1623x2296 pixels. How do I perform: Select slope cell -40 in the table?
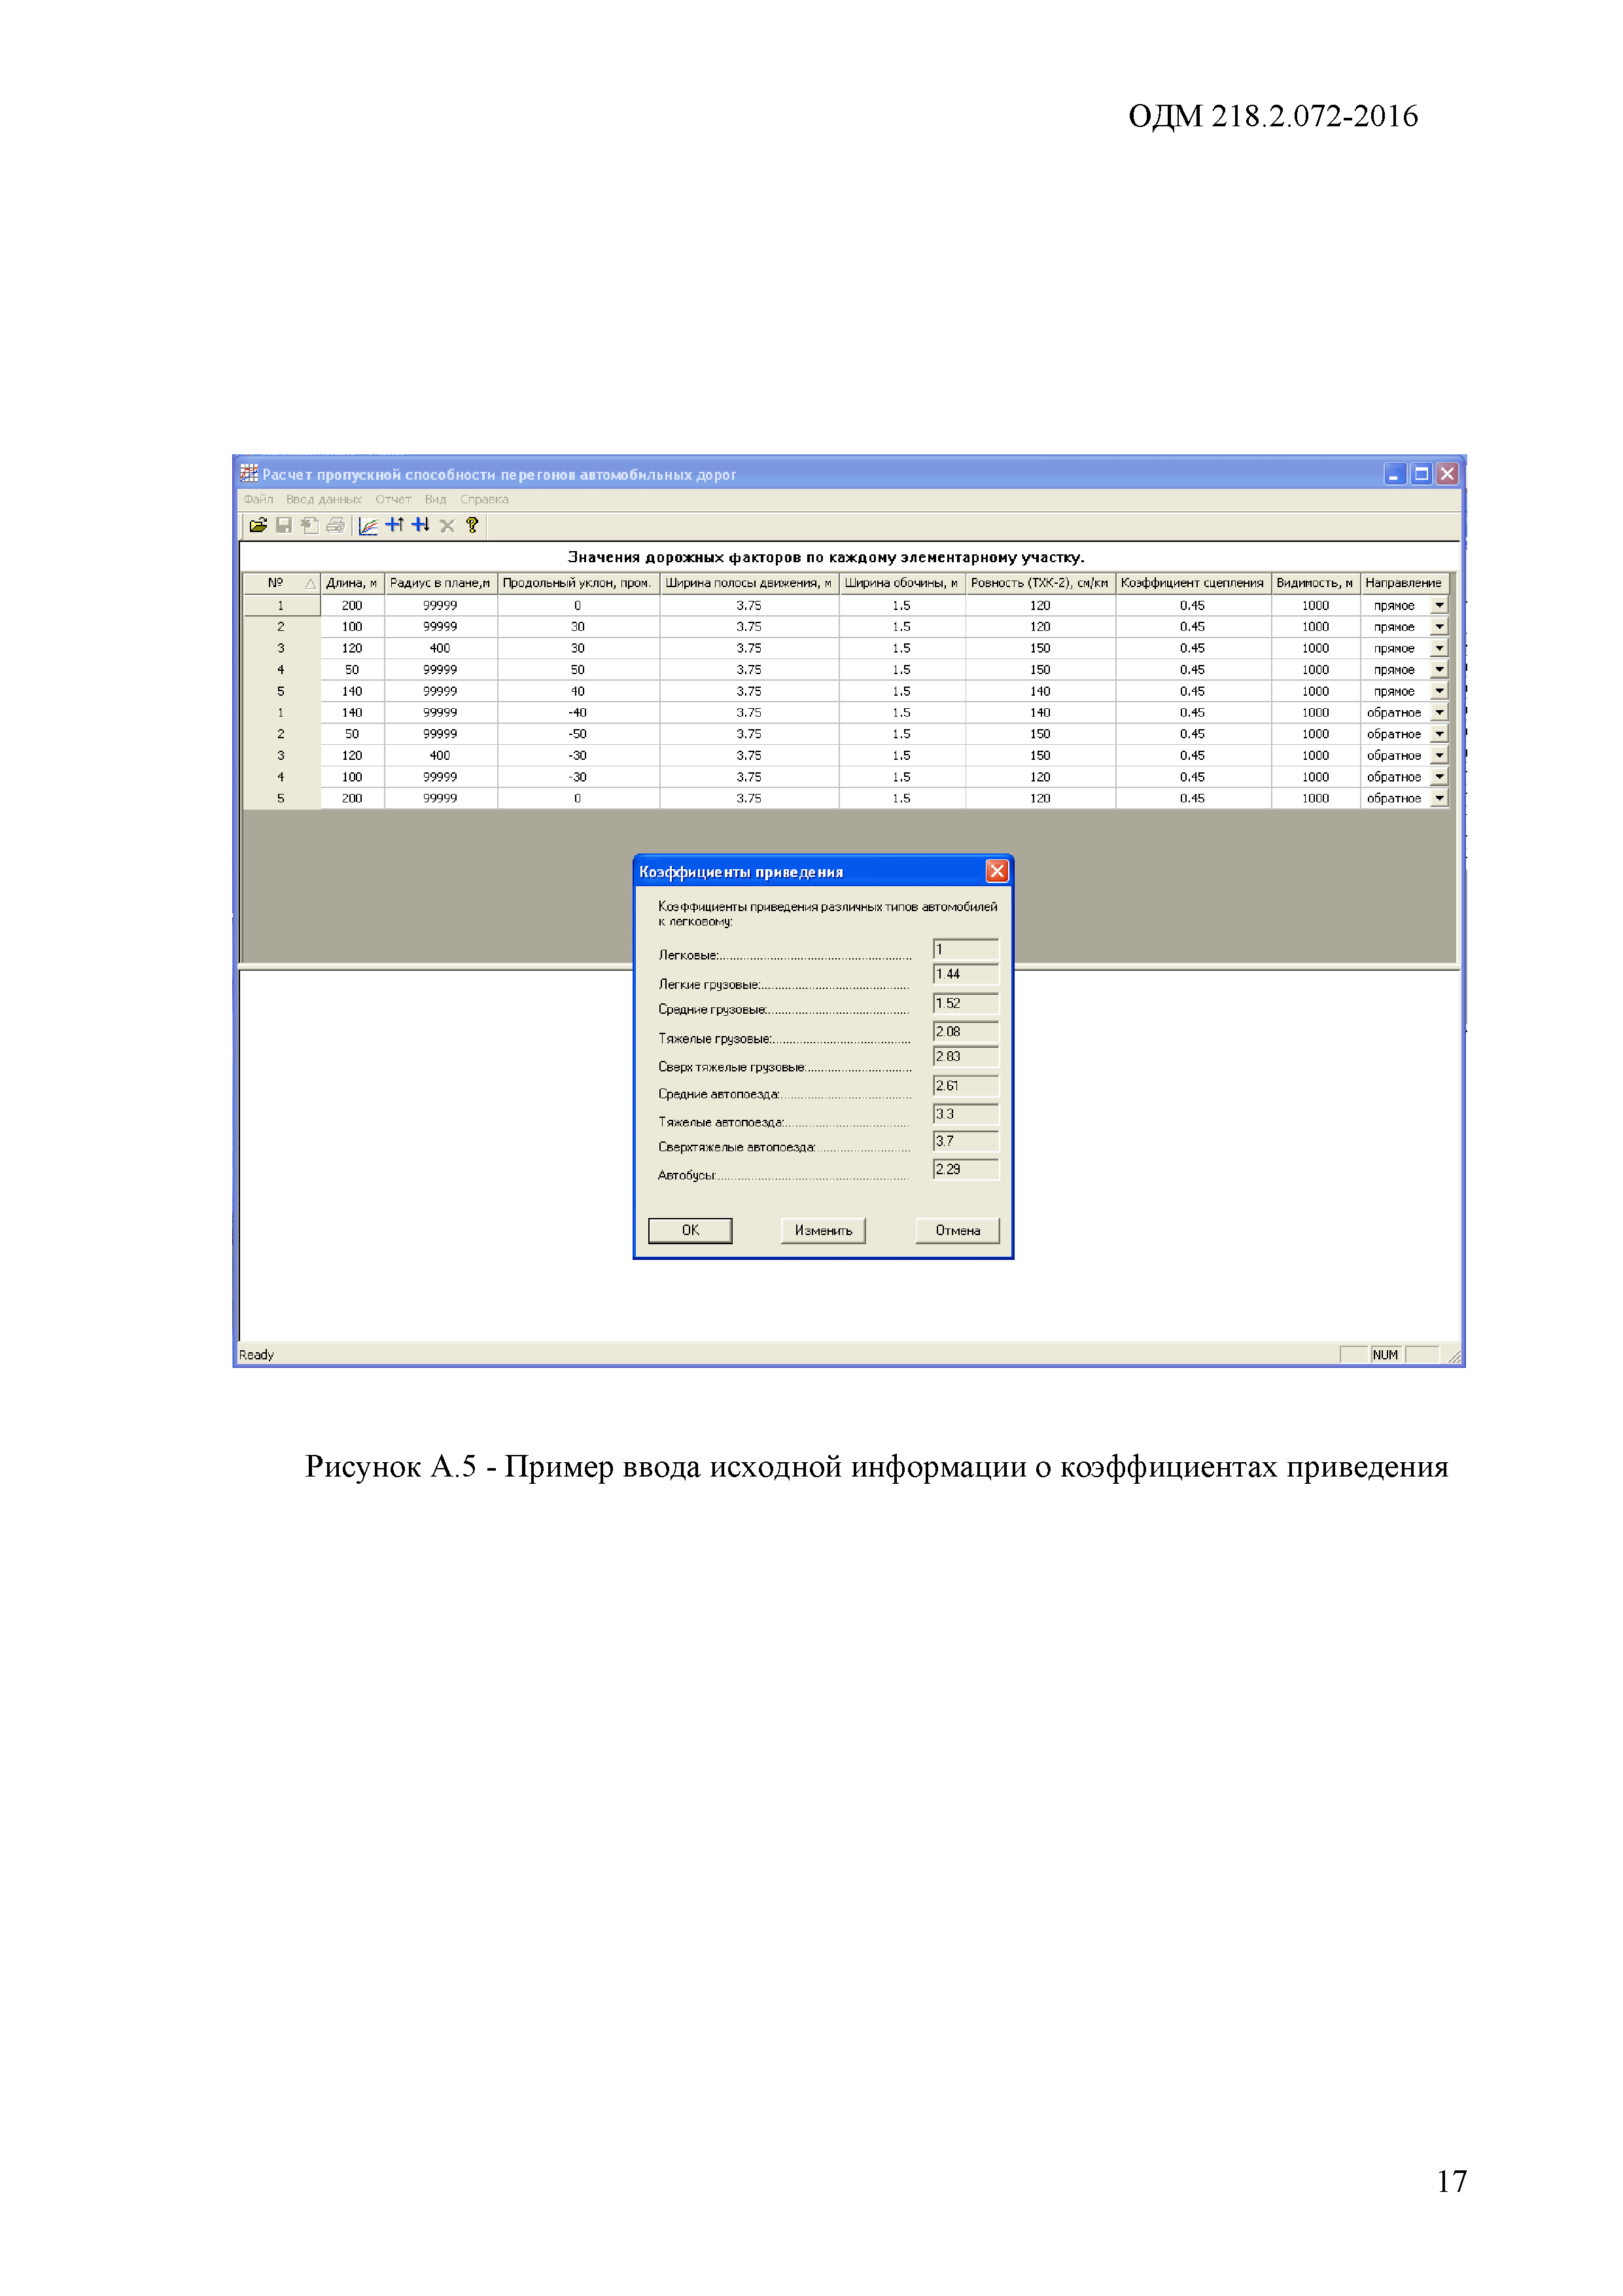(578, 712)
